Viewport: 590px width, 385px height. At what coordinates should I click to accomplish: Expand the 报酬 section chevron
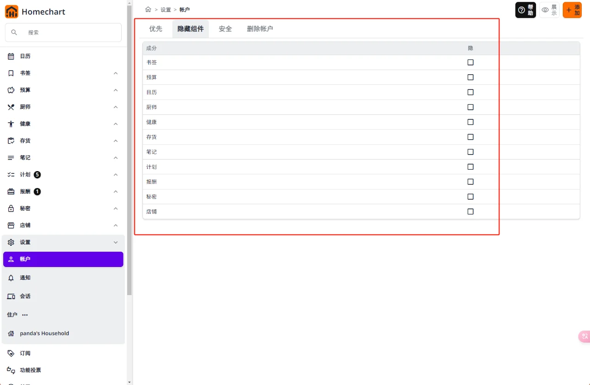(x=115, y=191)
